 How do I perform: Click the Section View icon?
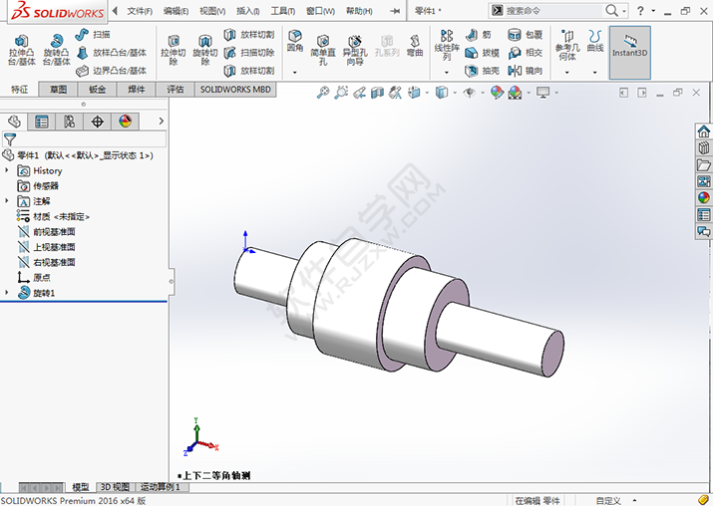pyautogui.click(x=377, y=93)
